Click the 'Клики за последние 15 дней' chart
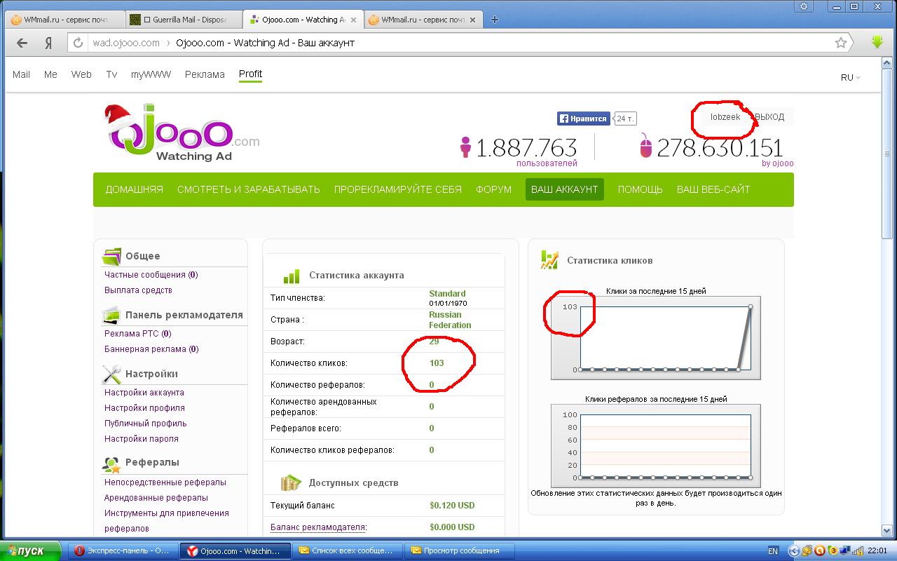 tap(656, 337)
